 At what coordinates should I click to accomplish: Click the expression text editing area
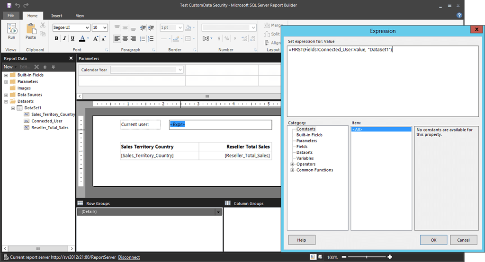(x=383, y=81)
